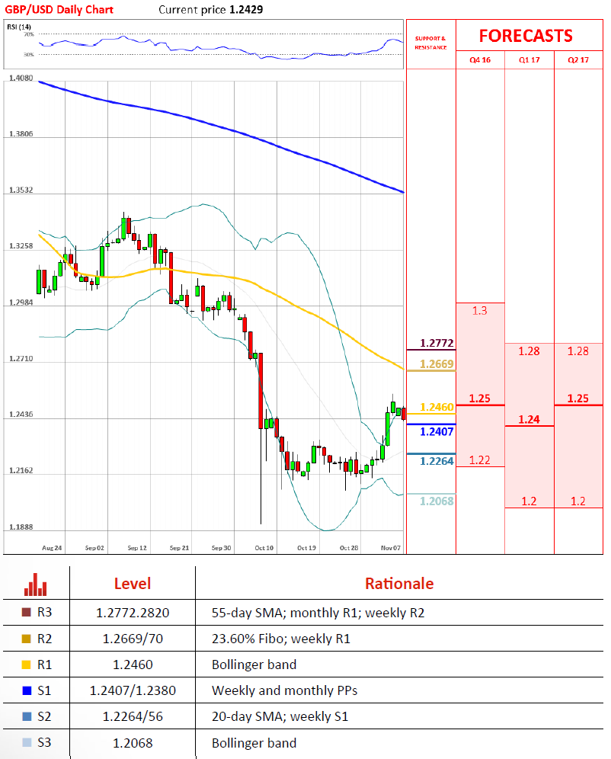Click the 1.2407/1.2380 level cell
Image resolution: width=611 pixels, height=759 pixels.
[133, 690]
